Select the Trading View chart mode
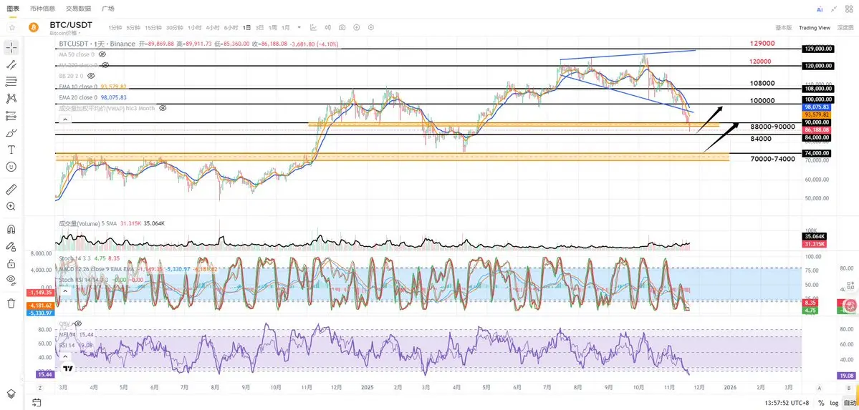 814,27
